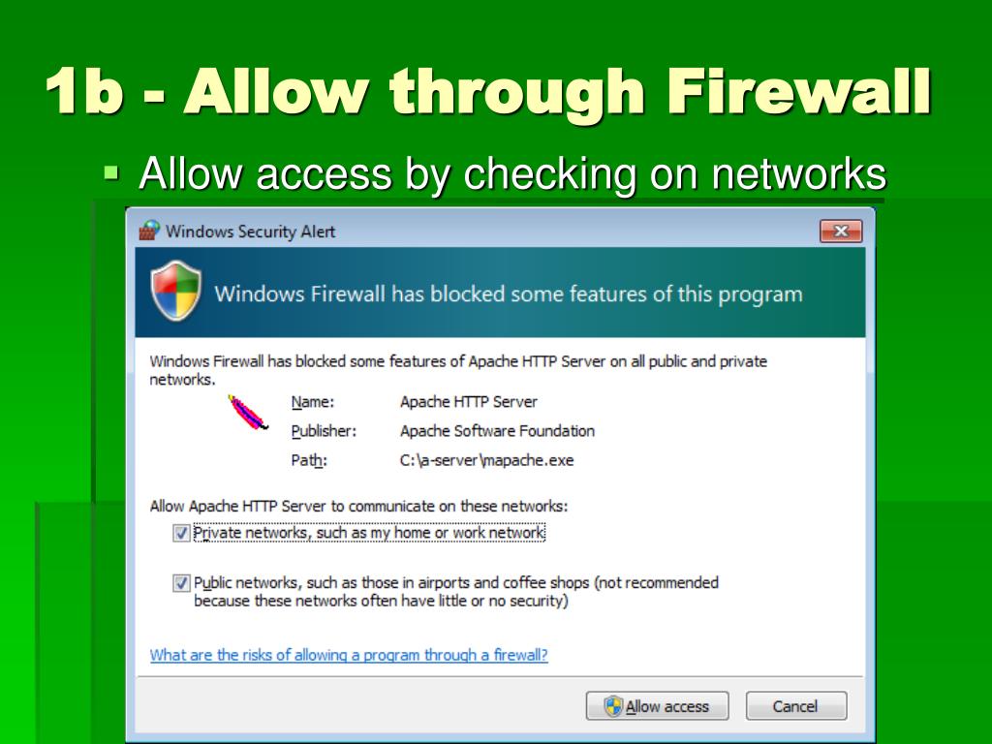Click the C:\a-server\mapache.exe path text

(x=486, y=460)
